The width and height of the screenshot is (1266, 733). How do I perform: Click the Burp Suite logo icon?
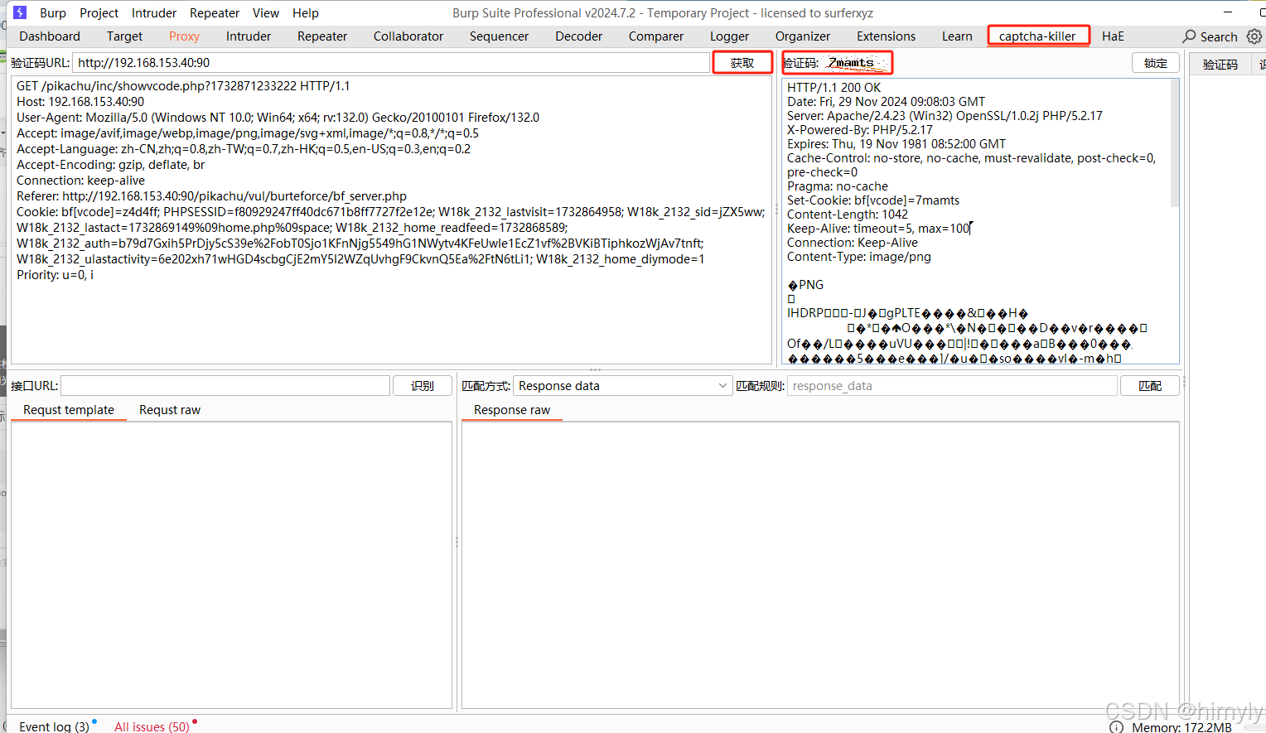pos(20,12)
